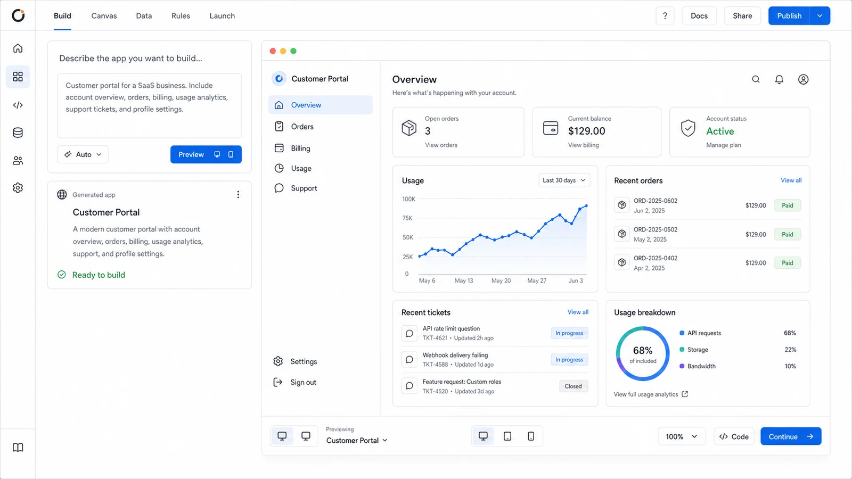Click the box icon for order ORD-2025-0602
852x479 pixels.
(x=622, y=205)
